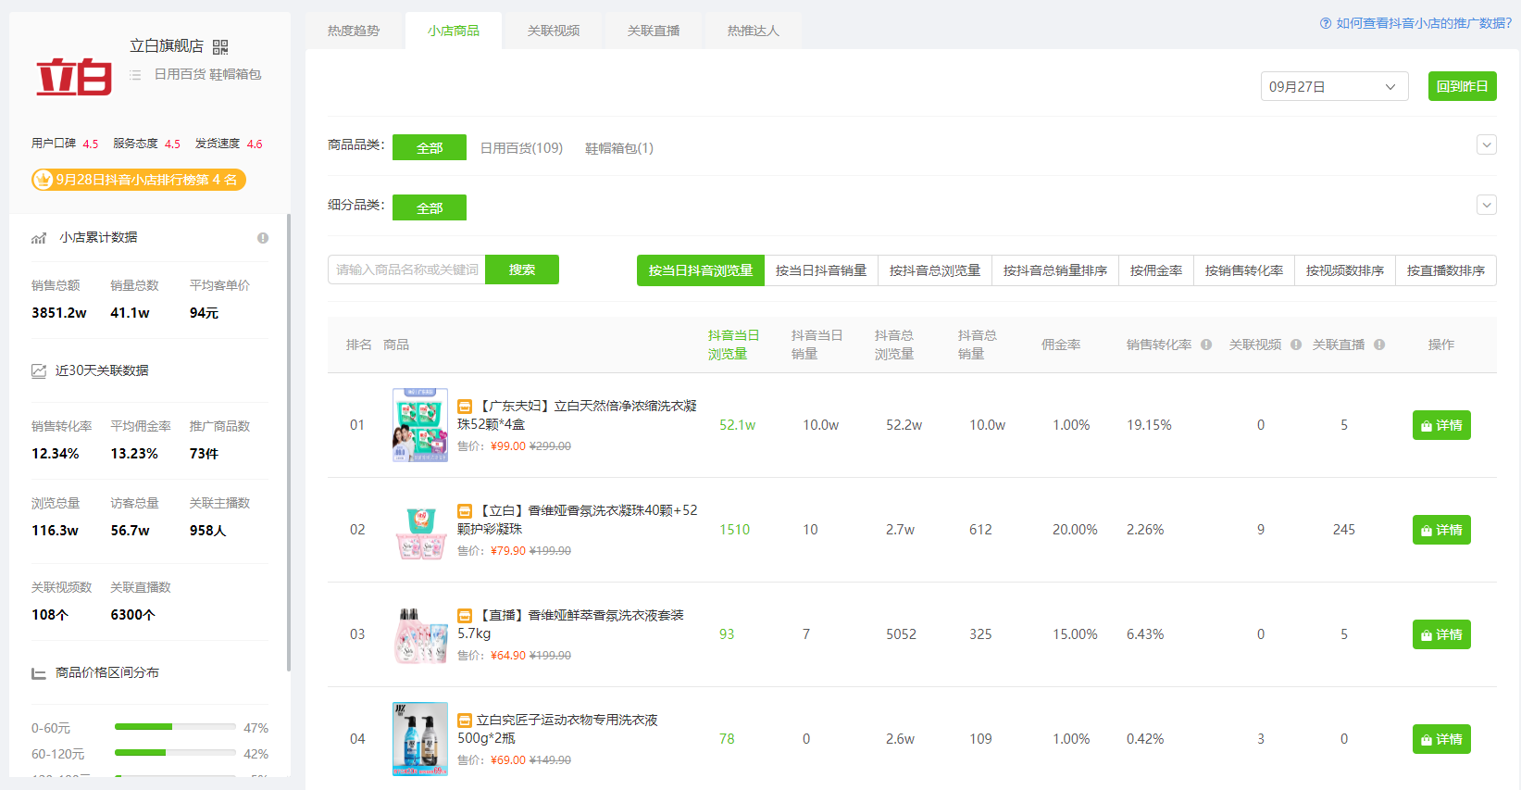The width and height of the screenshot is (1521, 790).
Task: Click the 回到昨日 button
Action: coord(1463,86)
